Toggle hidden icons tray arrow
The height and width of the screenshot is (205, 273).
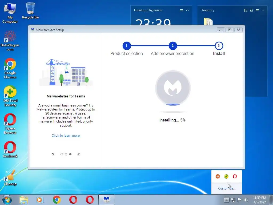pos(227,200)
